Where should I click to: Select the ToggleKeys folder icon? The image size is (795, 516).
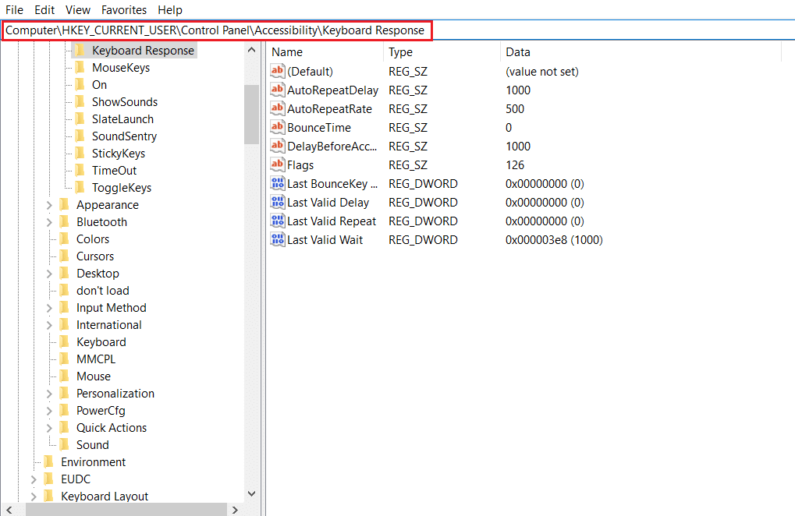click(x=80, y=187)
